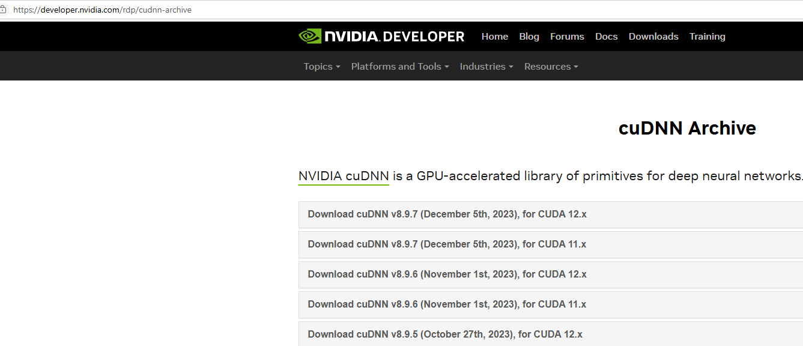The height and width of the screenshot is (346, 803).
Task: Expand cuDNN v8.9.7 for CUDA 12.x
Action: (x=551, y=214)
